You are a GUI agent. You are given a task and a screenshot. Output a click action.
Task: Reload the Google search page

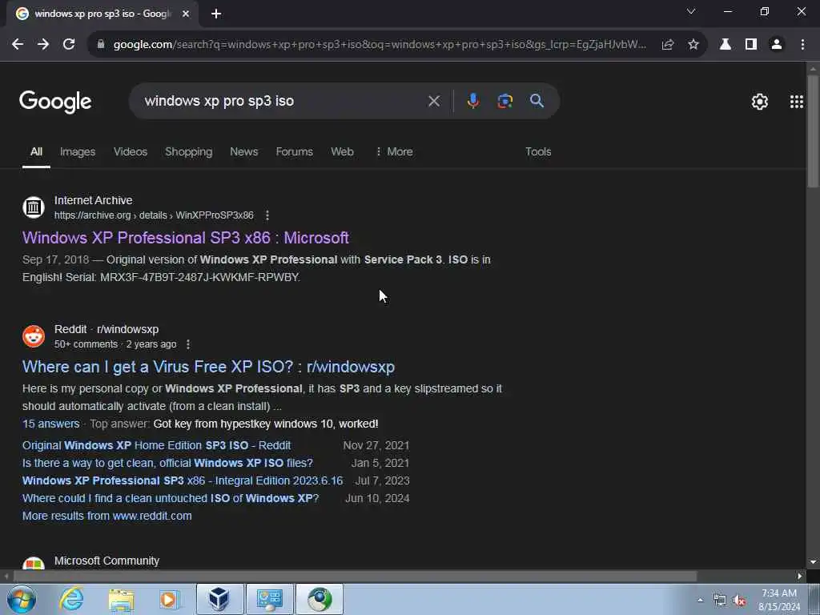pos(69,45)
